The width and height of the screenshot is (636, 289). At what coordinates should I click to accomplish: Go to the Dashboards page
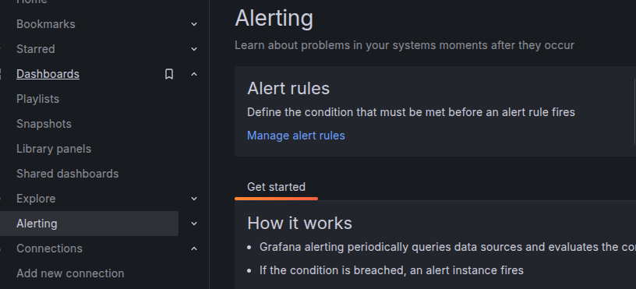point(48,74)
